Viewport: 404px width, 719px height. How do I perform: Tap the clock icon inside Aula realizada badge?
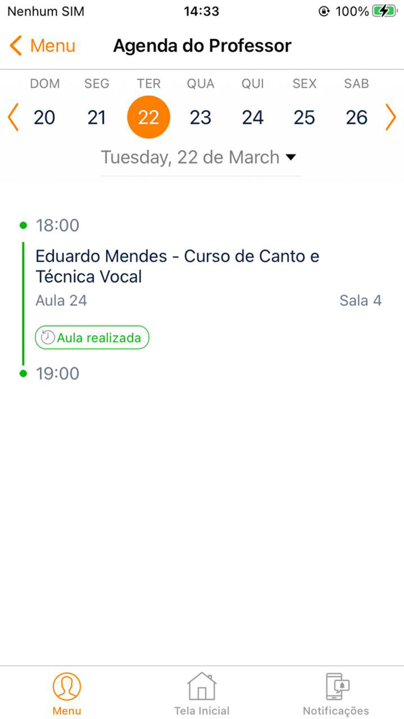click(x=47, y=337)
